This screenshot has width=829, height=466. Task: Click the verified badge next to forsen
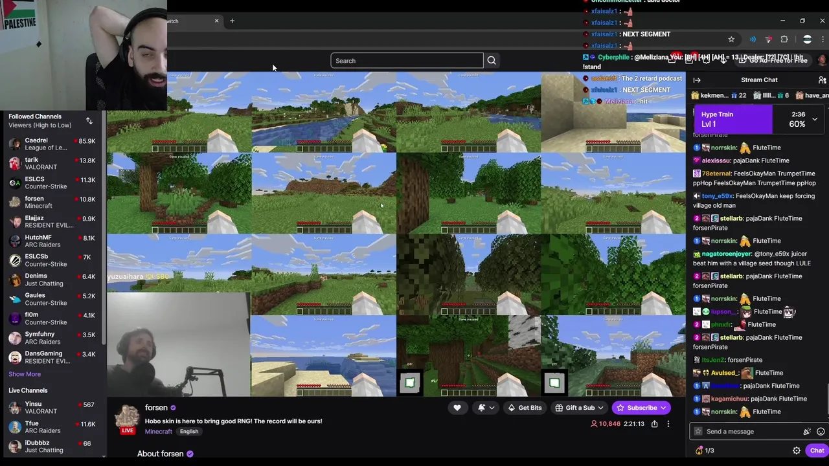click(x=173, y=408)
